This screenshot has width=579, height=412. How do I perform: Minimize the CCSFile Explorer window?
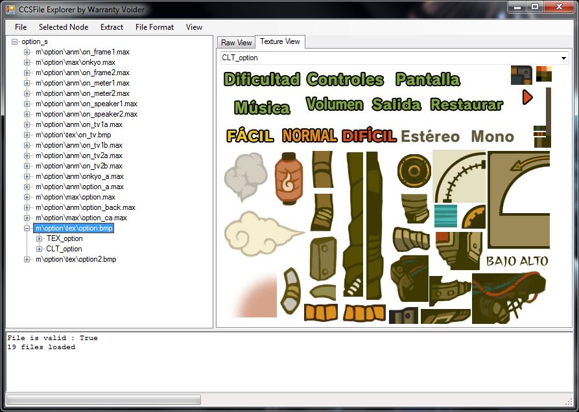(x=517, y=6)
